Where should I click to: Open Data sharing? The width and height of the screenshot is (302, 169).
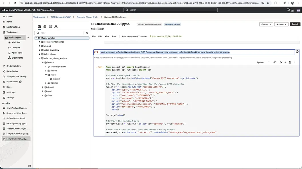10,71
